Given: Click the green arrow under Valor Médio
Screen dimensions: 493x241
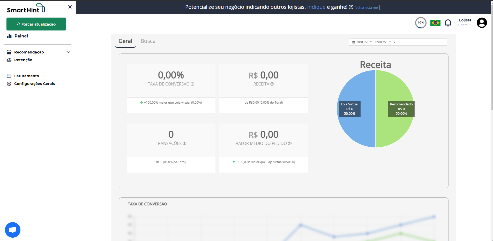Looking at the screenshot, I should coord(234,162).
